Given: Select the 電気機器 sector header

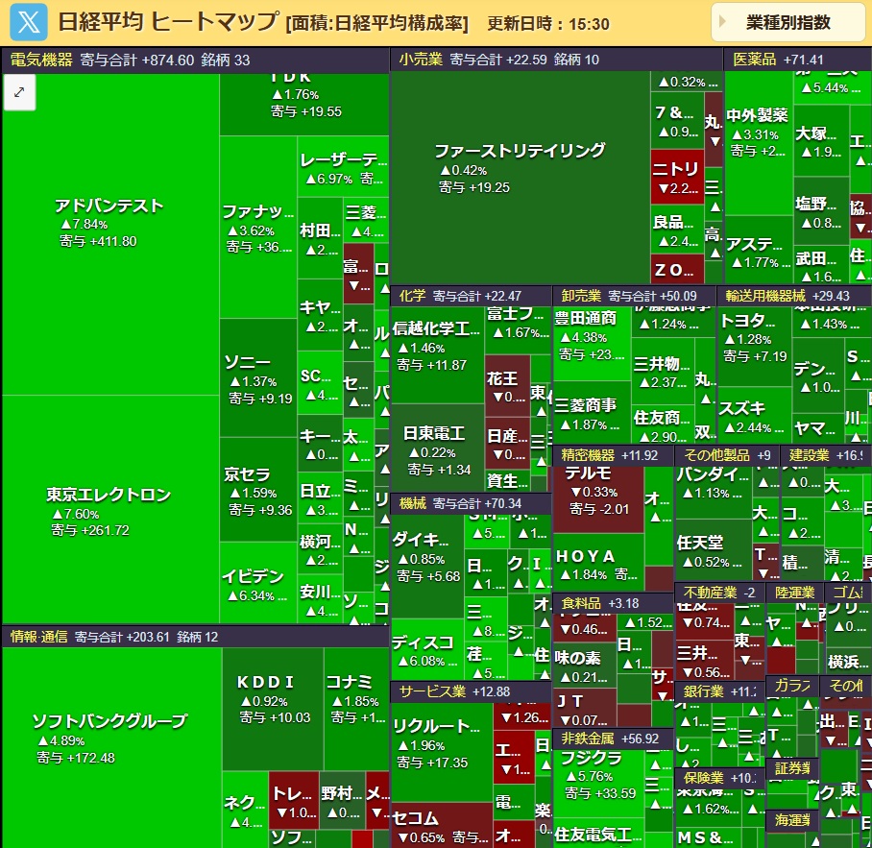Looking at the screenshot, I should 195,61.
